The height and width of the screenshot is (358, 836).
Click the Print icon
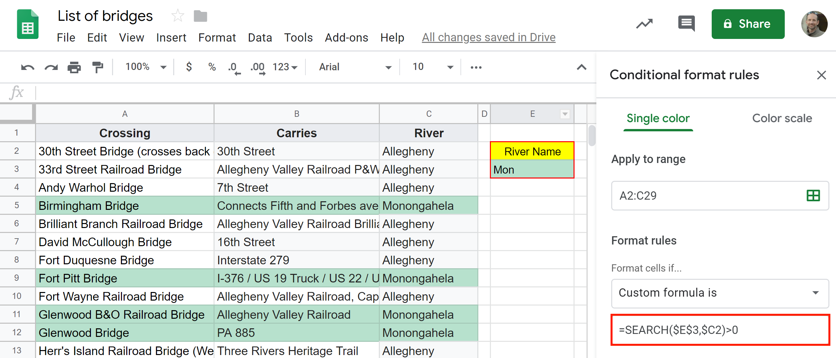(x=74, y=67)
